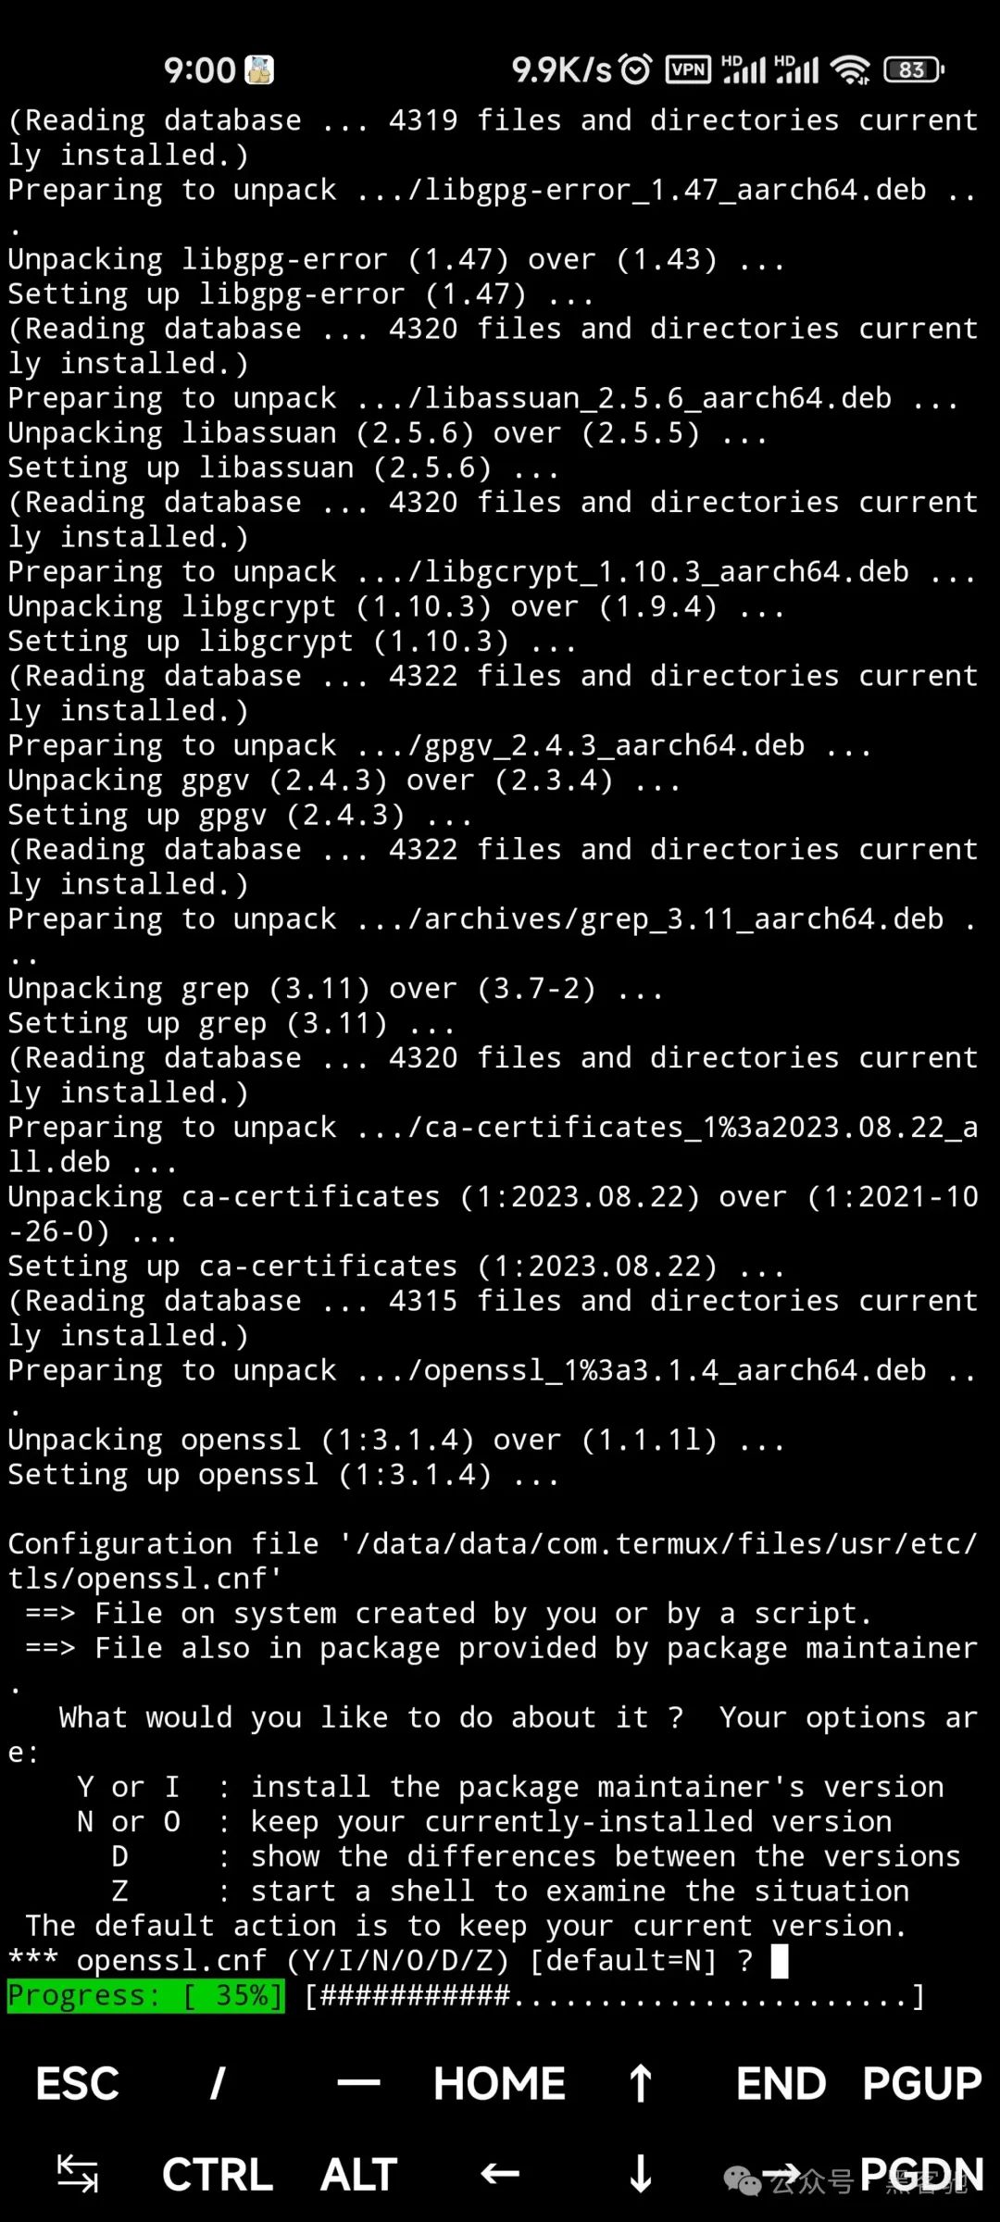The image size is (1000, 2222).
Task: Toggle the CTRL modifier key
Action: pos(218,2175)
